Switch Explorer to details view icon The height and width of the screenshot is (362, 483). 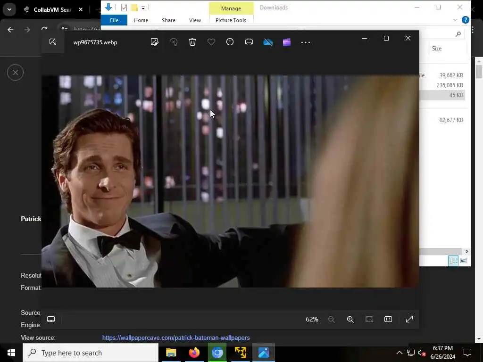pyautogui.click(x=453, y=261)
